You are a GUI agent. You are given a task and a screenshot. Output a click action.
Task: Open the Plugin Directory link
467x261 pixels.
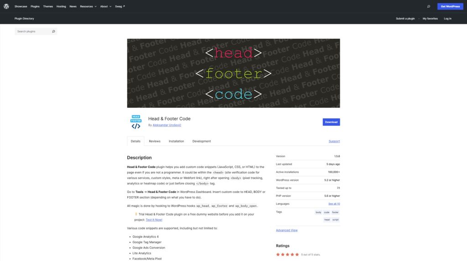pos(24,18)
